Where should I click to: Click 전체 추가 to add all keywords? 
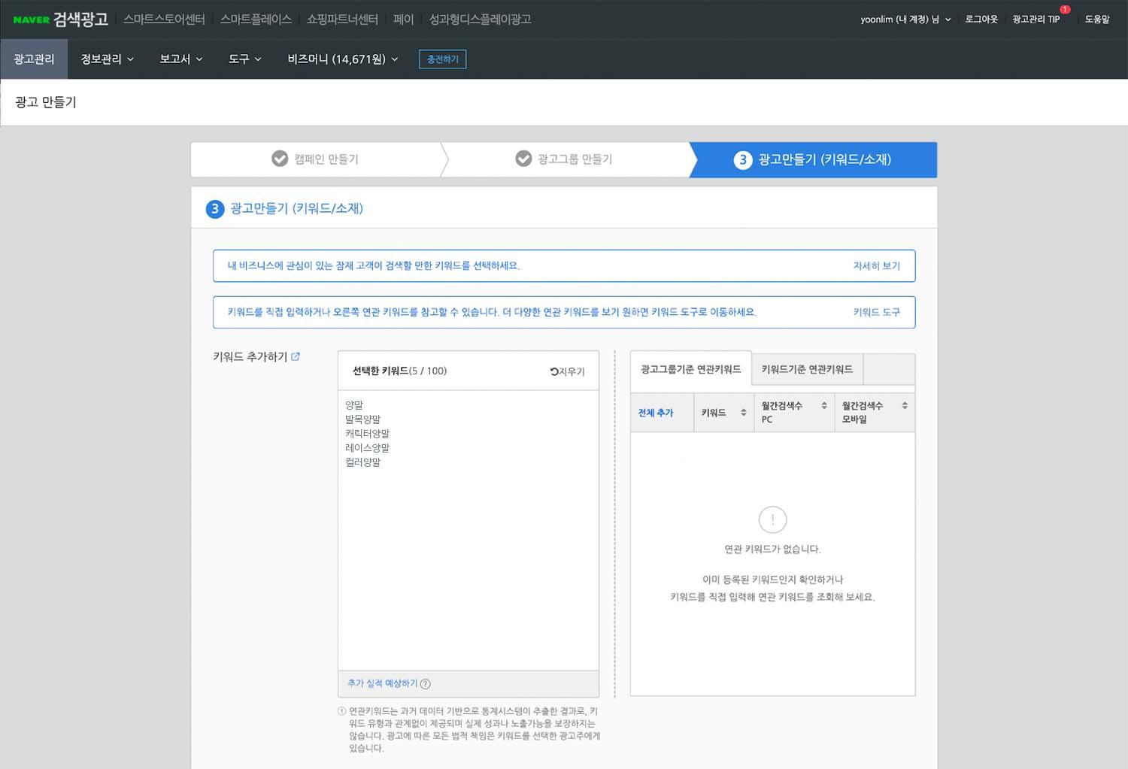(x=655, y=413)
